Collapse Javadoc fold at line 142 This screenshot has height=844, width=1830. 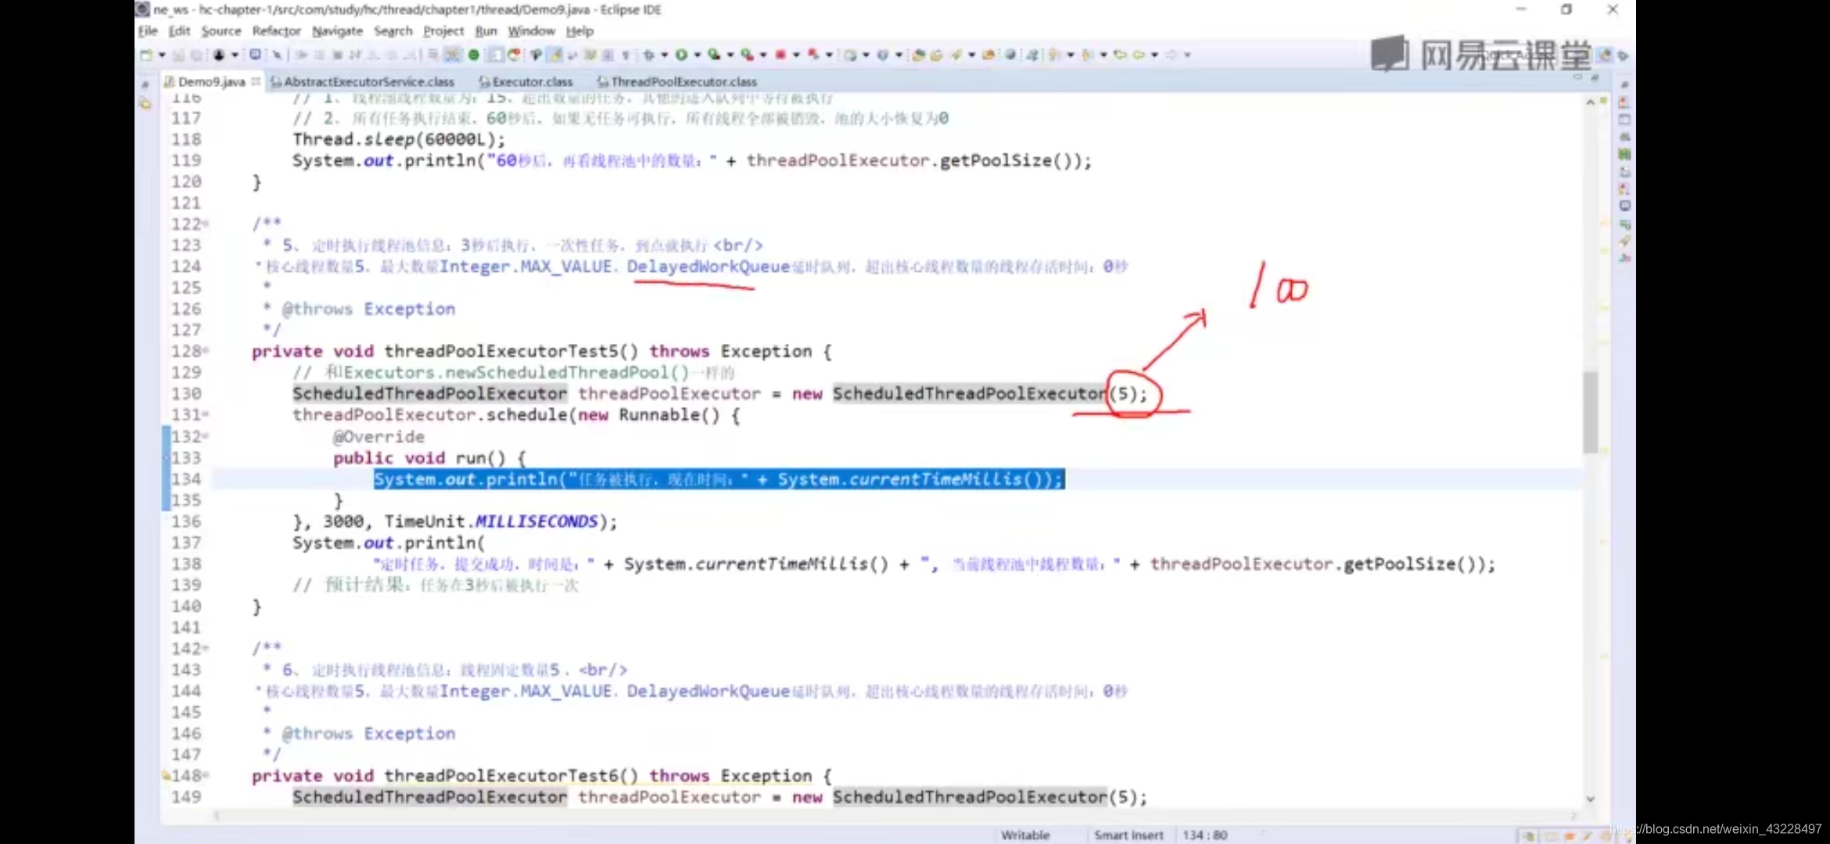coord(206,649)
